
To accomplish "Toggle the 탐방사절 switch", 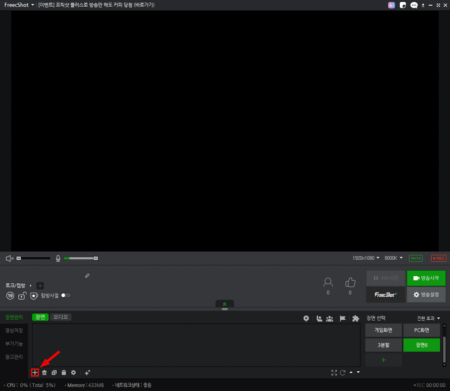I will (66, 295).
